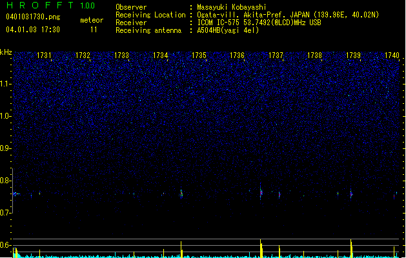Image resolution: width=406 pixels, height=258 pixels.
Task: Click the Receiving antenna label
Action: click(148, 30)
